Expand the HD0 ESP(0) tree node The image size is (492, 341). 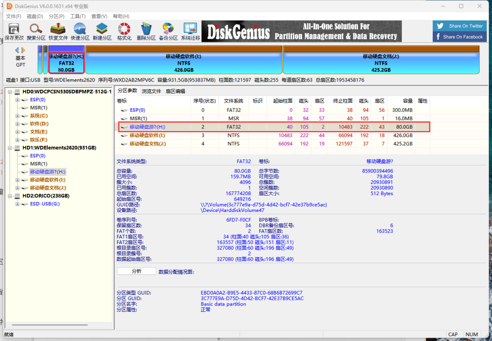[x=18, y=100]
